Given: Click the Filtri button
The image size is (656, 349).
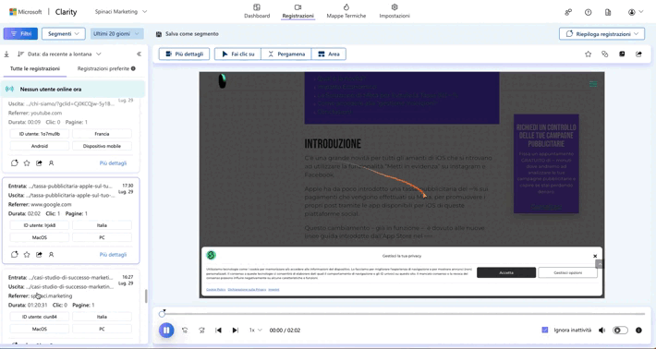Looking at the screenshot, I should (20, 34).
